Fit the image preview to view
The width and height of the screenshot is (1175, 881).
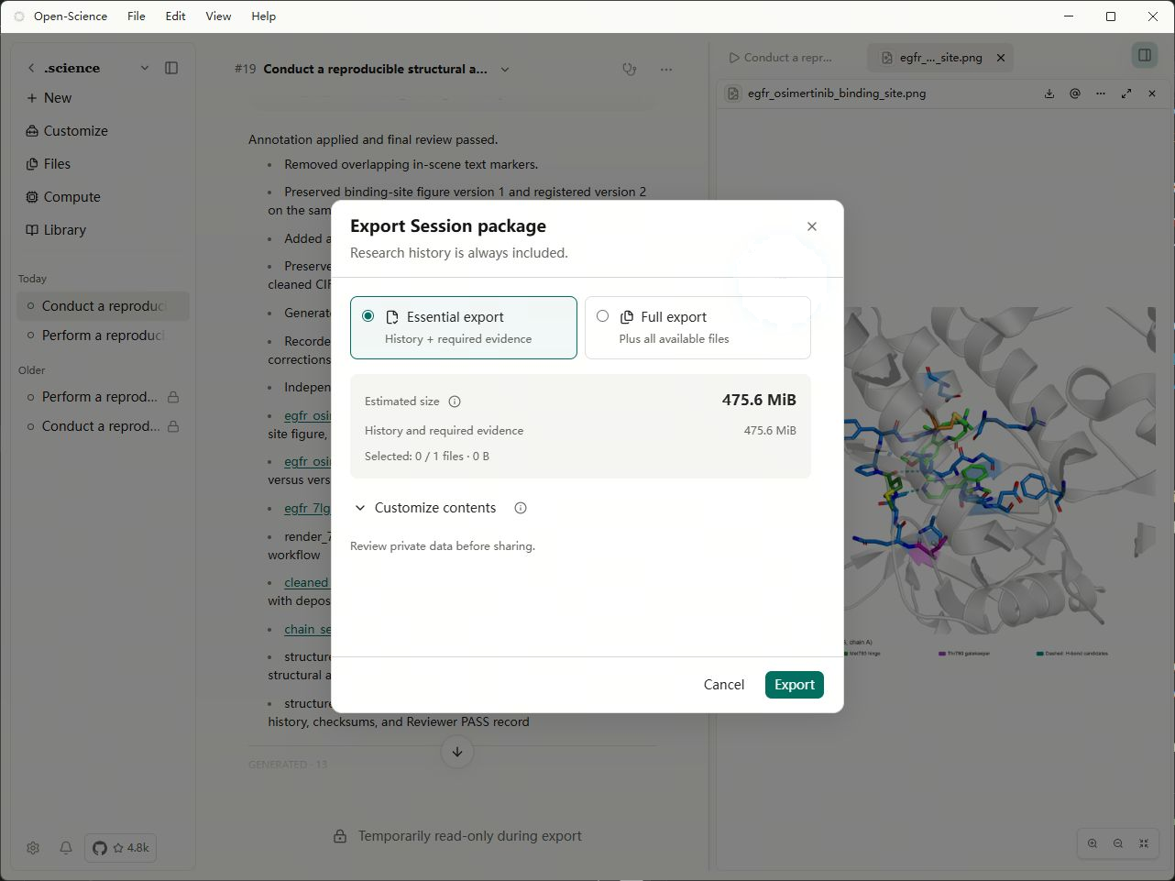pyautogui.click(x=1144, y=843)
